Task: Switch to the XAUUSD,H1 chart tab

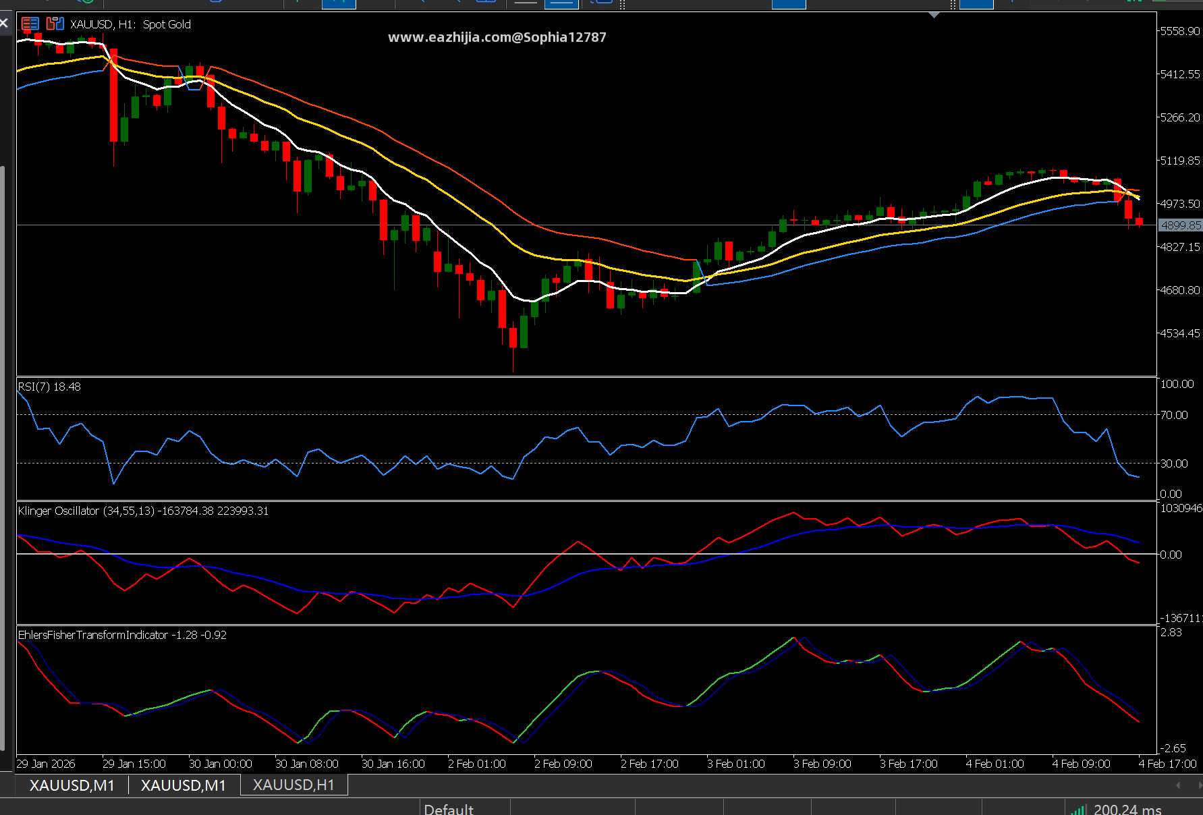Action: (x=293, y=785)
